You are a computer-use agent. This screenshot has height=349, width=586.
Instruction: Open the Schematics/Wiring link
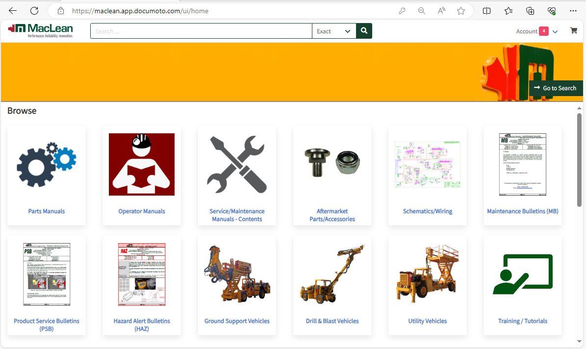[427, 211]
